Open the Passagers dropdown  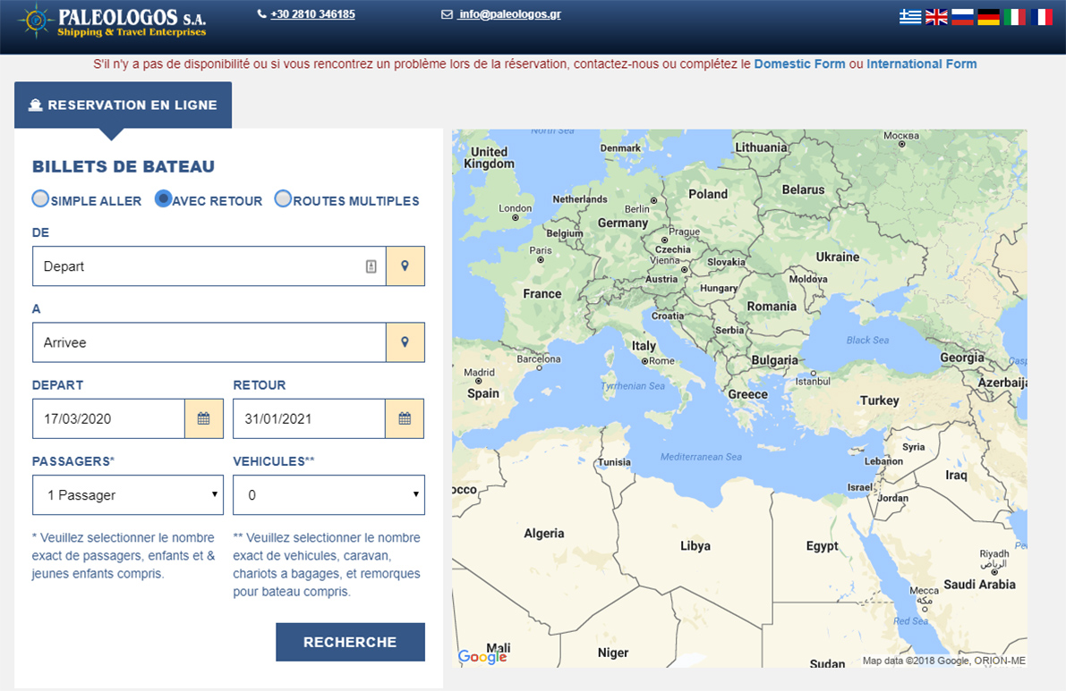[x=128, y=495]
